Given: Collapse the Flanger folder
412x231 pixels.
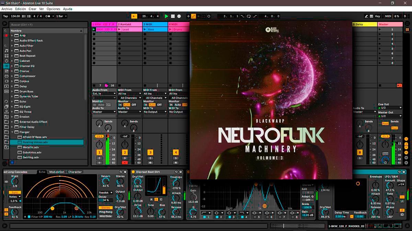Looking at the screenshot, I should pos(12,132).
